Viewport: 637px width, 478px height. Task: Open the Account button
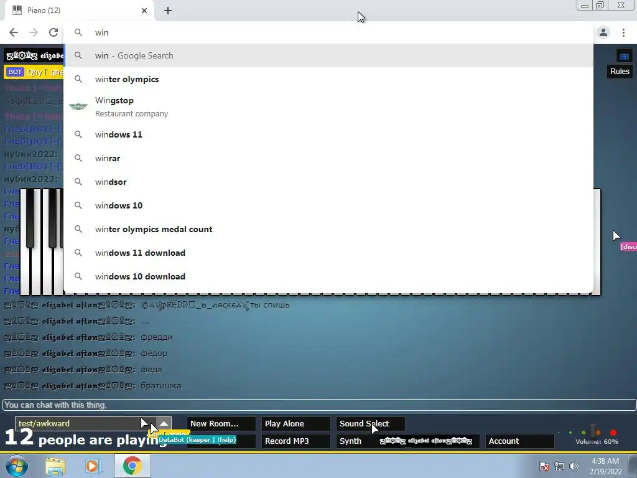pyautogui.click(x=519, y=441)
